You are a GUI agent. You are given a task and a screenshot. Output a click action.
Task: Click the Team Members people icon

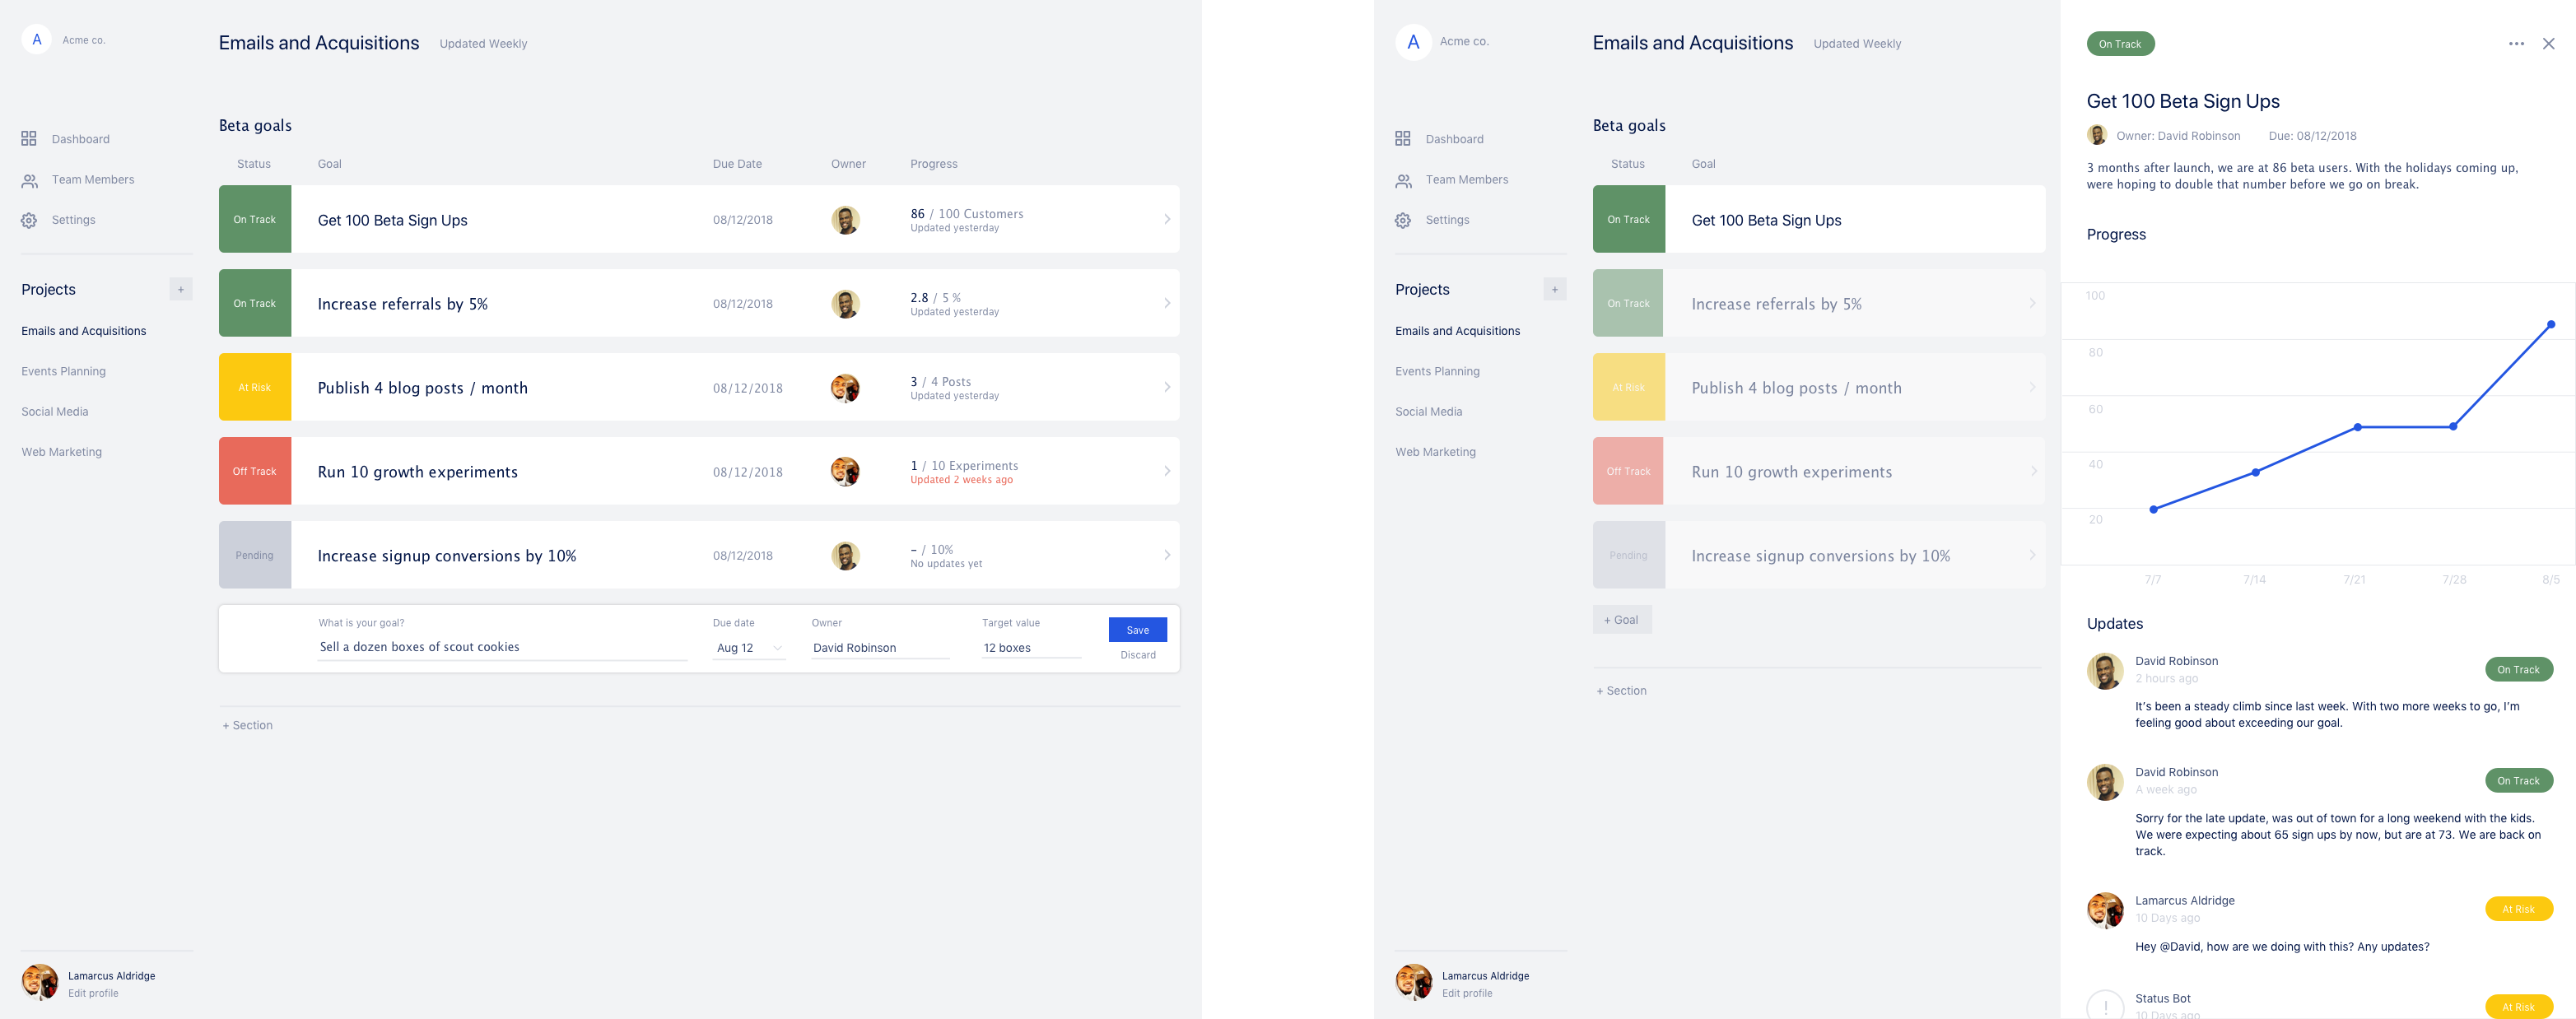point(29,180)
